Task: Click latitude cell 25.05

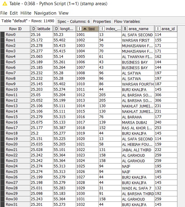Action: pos(42,95)
